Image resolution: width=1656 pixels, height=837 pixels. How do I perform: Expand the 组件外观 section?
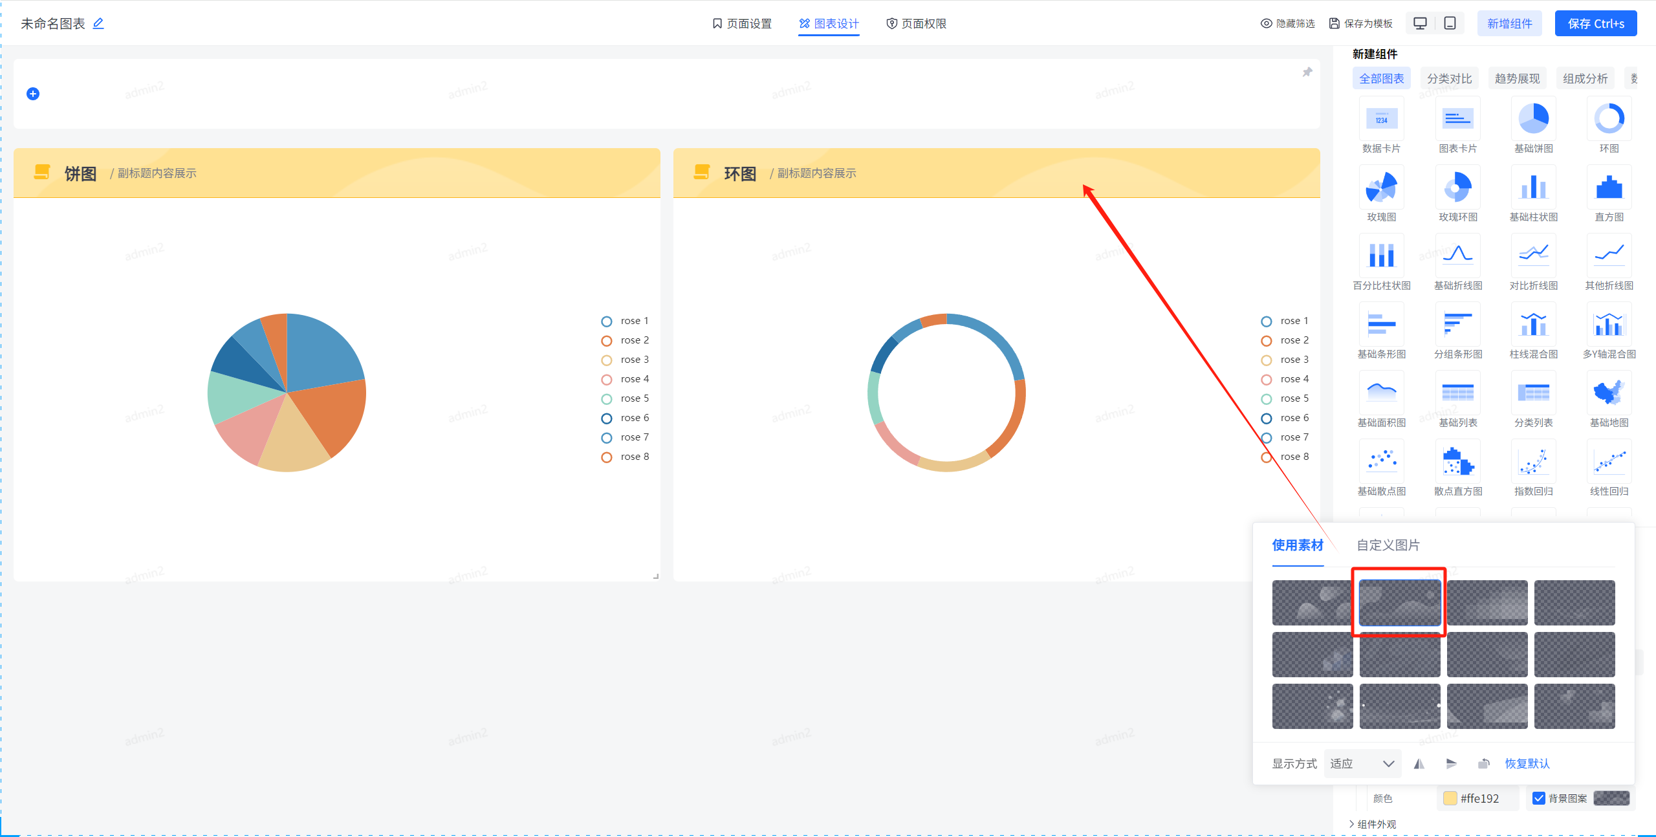(x=1375, y=824)
